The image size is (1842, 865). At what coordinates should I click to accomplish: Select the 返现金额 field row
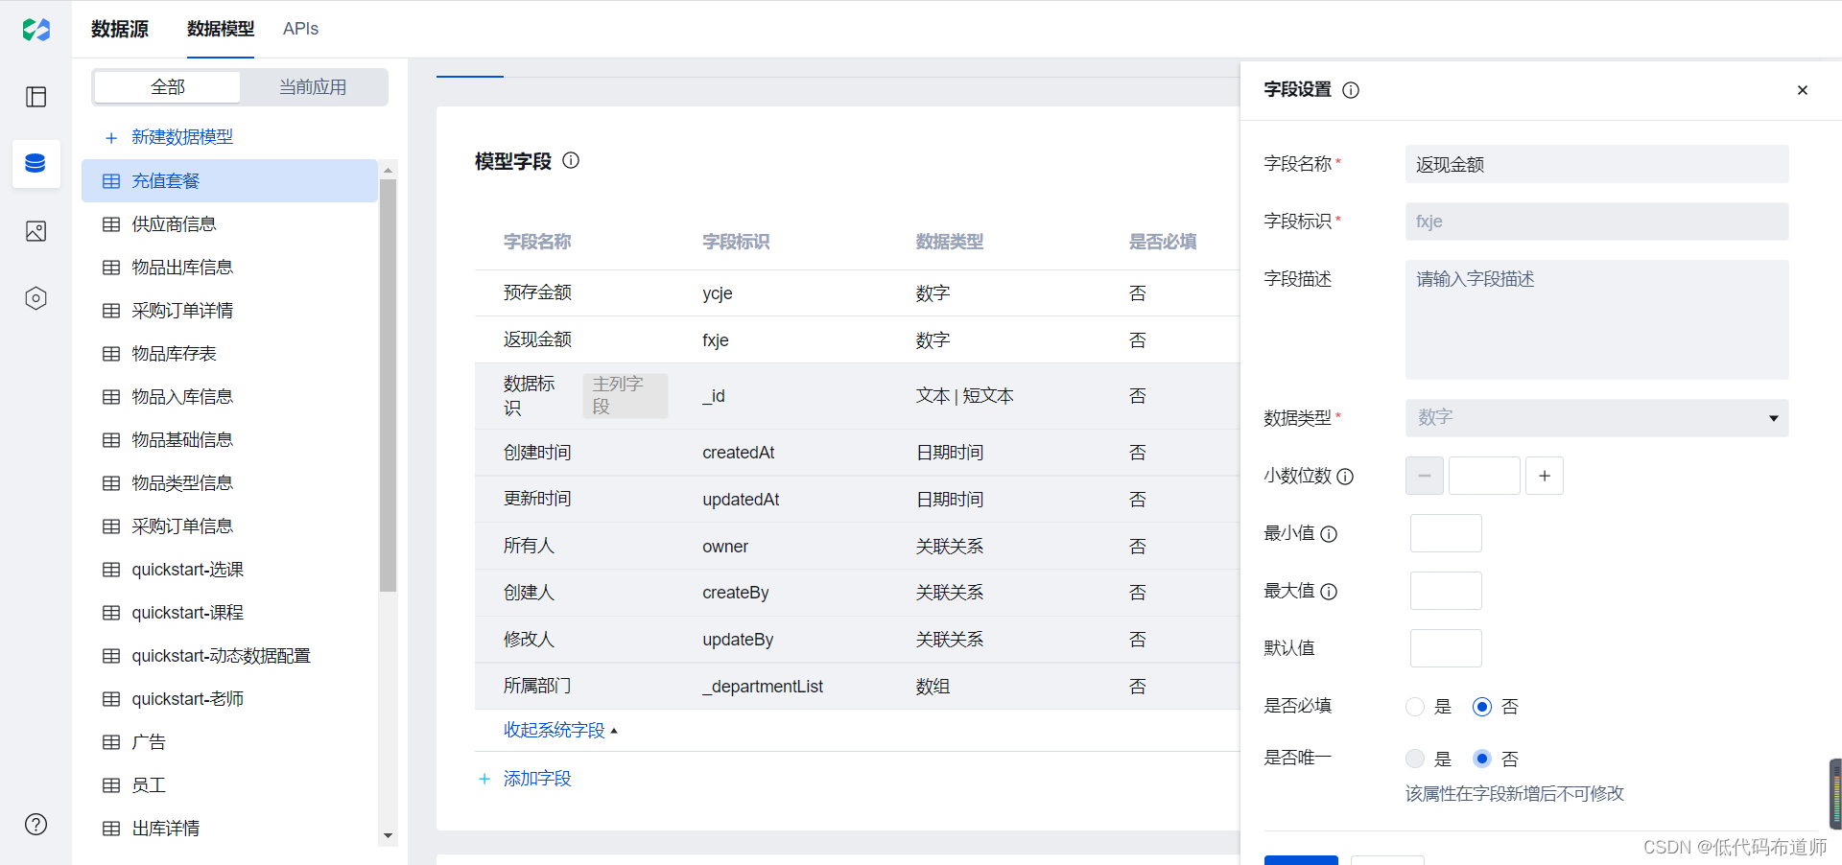click(x=857, y=340)
